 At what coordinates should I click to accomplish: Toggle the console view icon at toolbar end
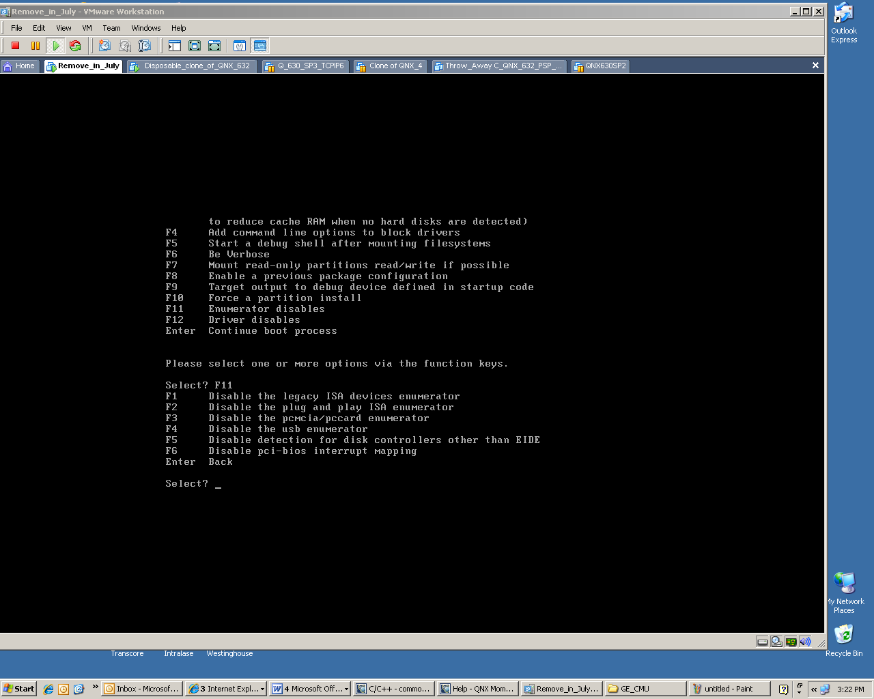click(x=260, y=46)
